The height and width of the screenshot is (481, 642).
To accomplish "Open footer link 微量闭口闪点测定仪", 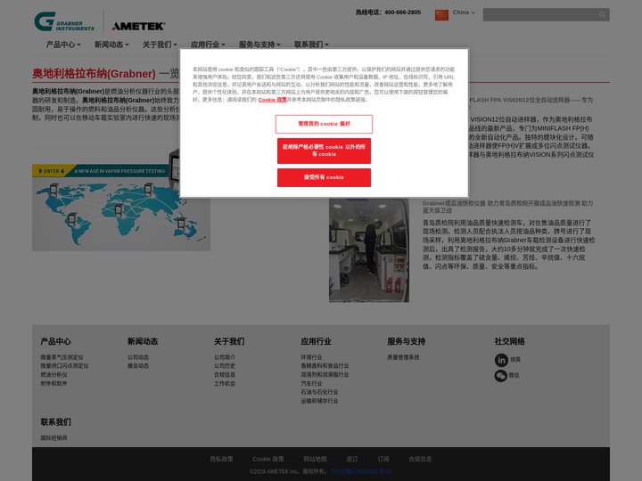I will click(x=65, y=366).
